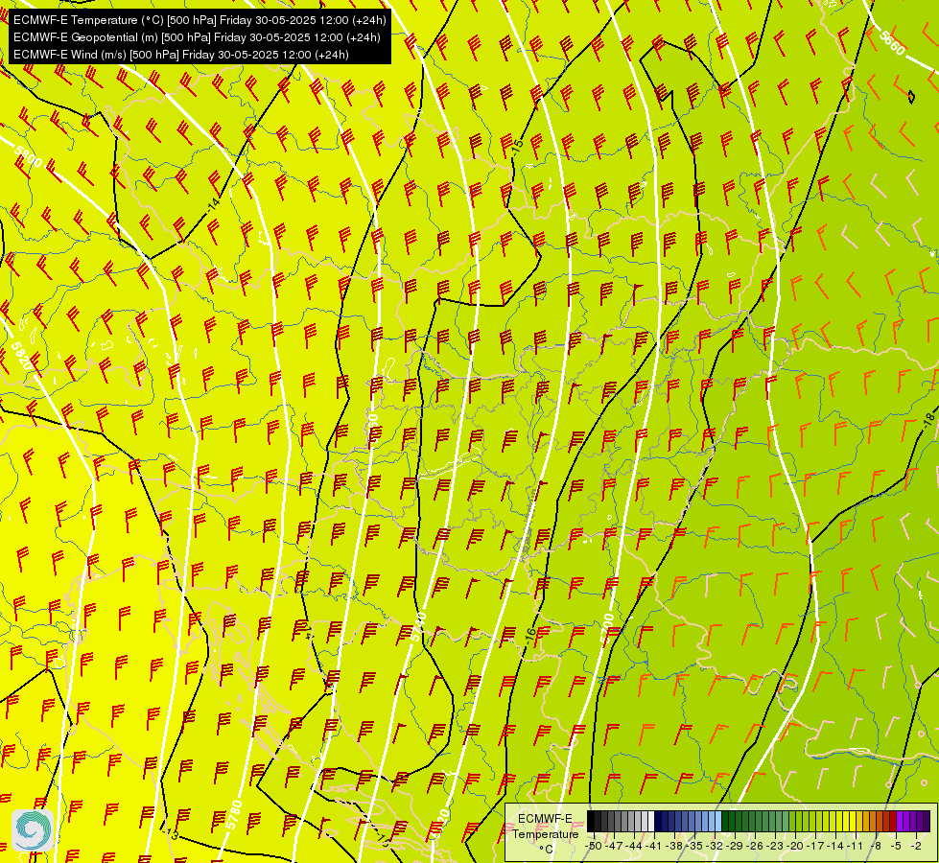Screen dimensions: 939x863
Task: Click the -14 isotherm label
Action: tap(213, 205)
